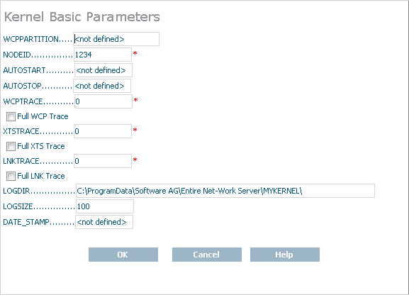Toggle the Full XTS Trace checkbox

(x=11, y=146)
